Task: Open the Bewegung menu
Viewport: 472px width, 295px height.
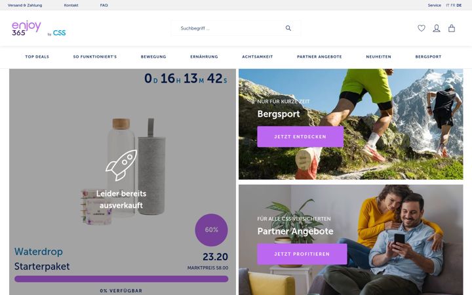Action: click(153, 56)
